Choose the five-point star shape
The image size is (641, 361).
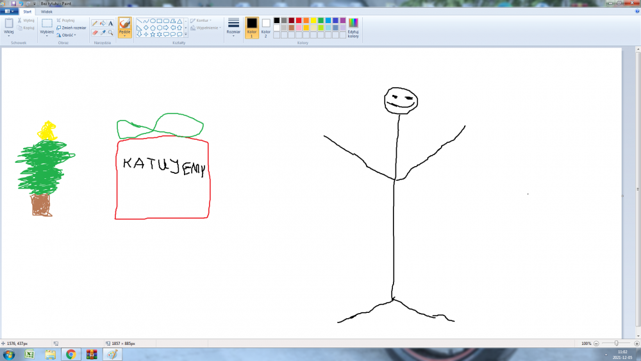pos(153,35)
